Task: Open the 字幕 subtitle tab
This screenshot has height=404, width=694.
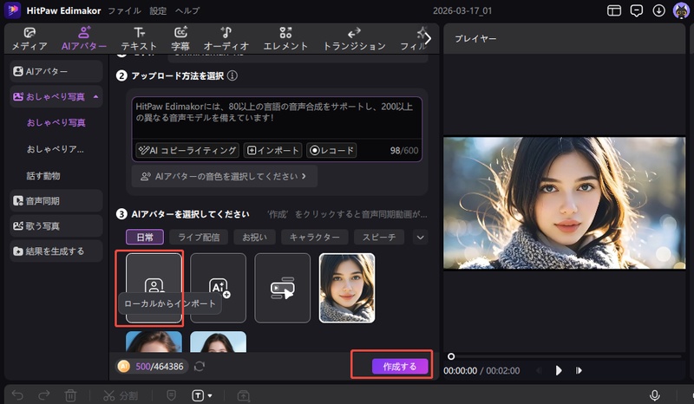Action: [180, 38]
